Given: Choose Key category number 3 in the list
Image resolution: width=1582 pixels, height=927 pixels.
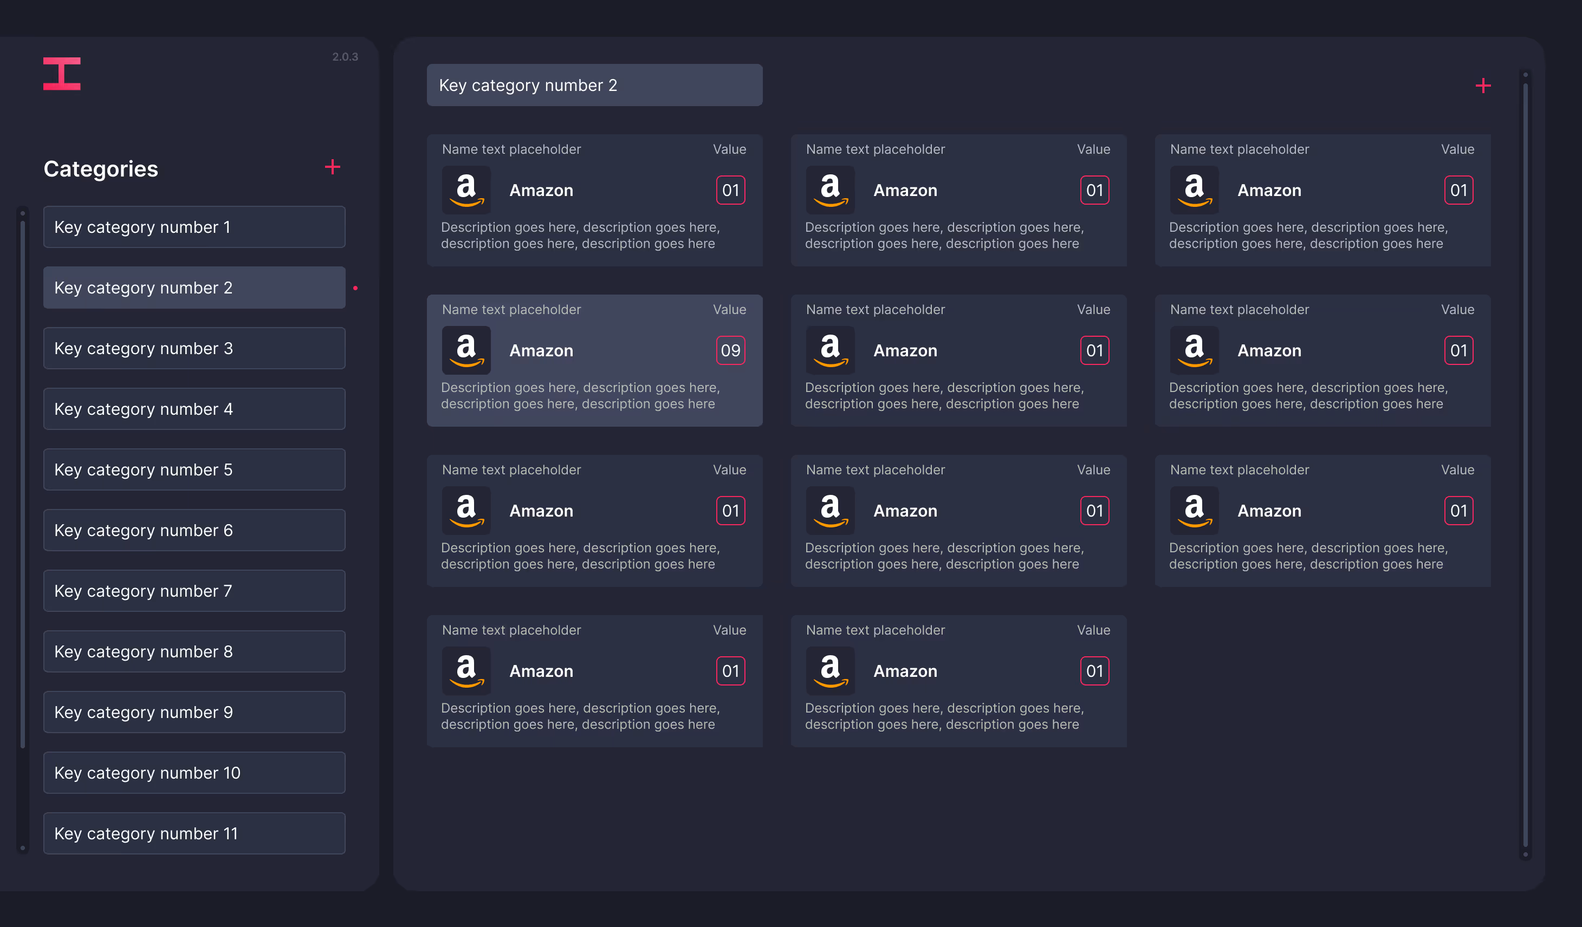Looking at the screenshot, I should [194, 348].
